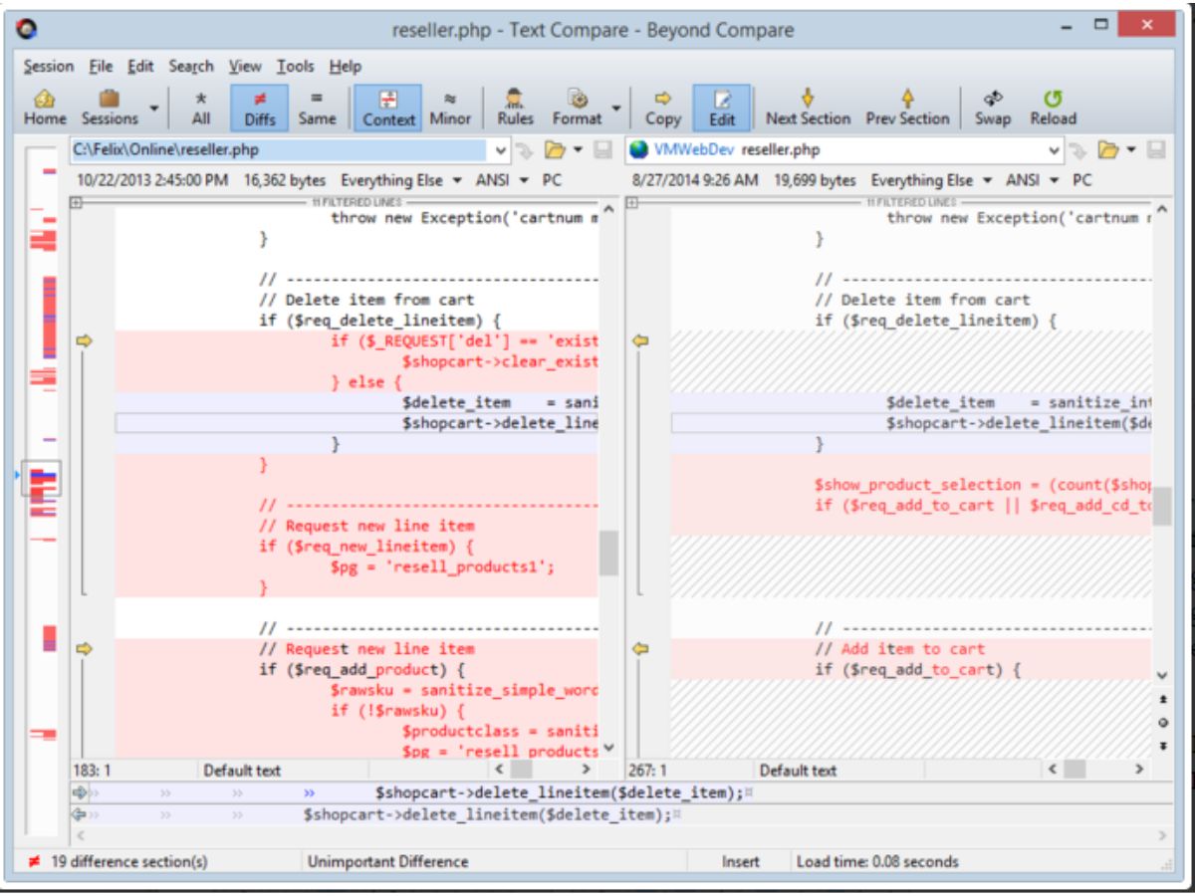Toggle the Same lines filter

[317, 108]
